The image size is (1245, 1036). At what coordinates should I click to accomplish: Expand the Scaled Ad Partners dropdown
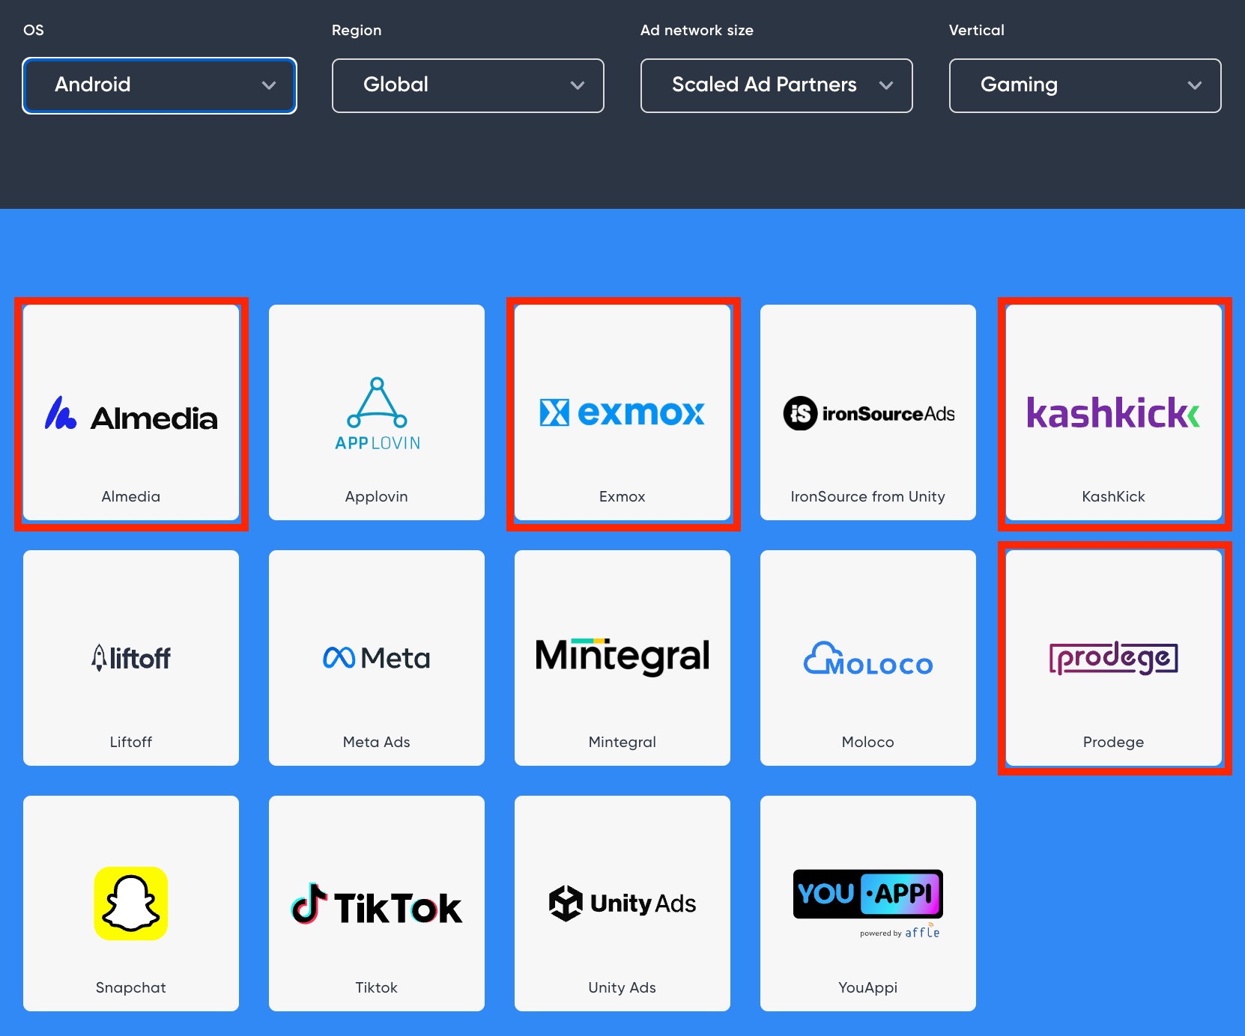point(777,85)
